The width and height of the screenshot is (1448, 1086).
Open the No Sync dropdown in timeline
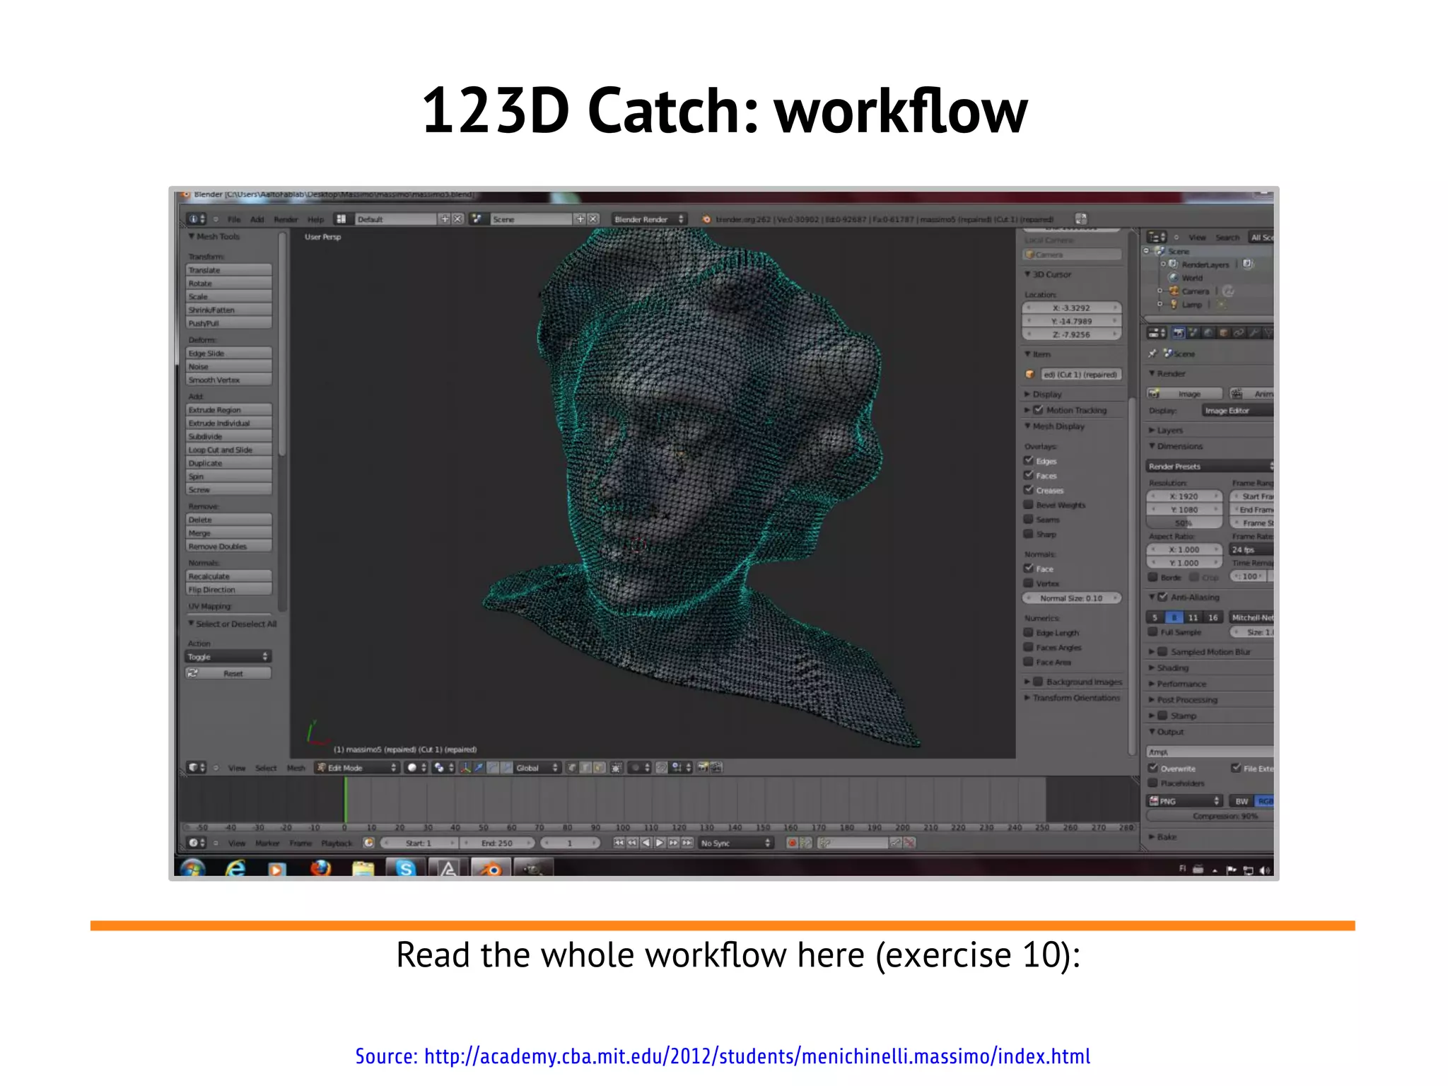(735, 843)
